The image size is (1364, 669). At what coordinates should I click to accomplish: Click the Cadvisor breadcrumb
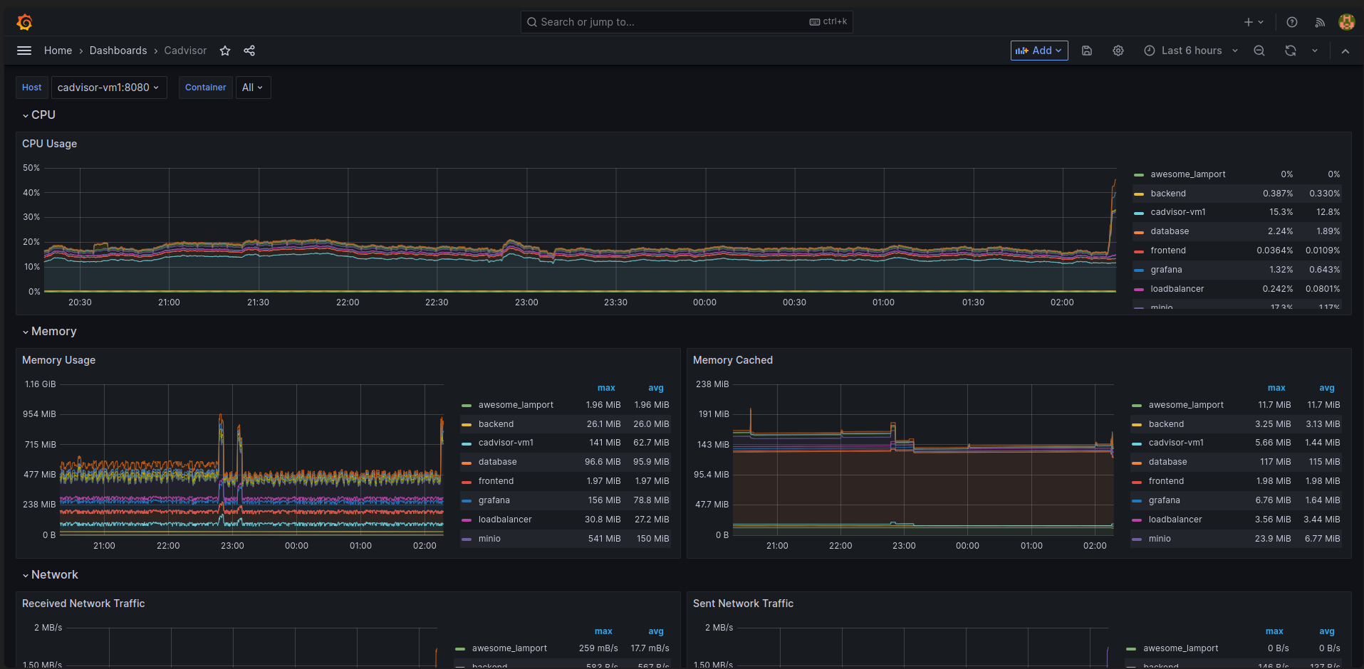pos(185,51)
